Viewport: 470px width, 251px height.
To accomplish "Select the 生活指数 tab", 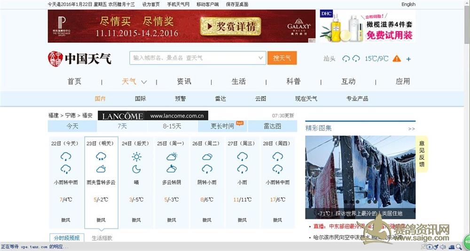I will point(102,238).
